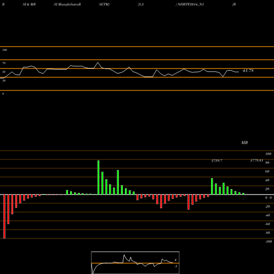Click the MR indicator label
Screen dimensions: 274x274
[x=244, y=142]
